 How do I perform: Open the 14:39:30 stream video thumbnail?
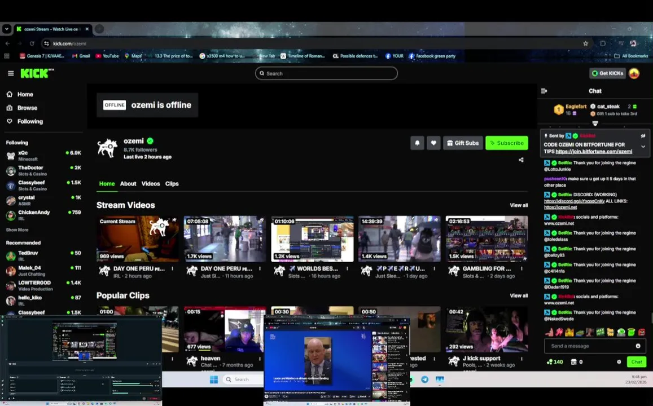tap(400, 239)
